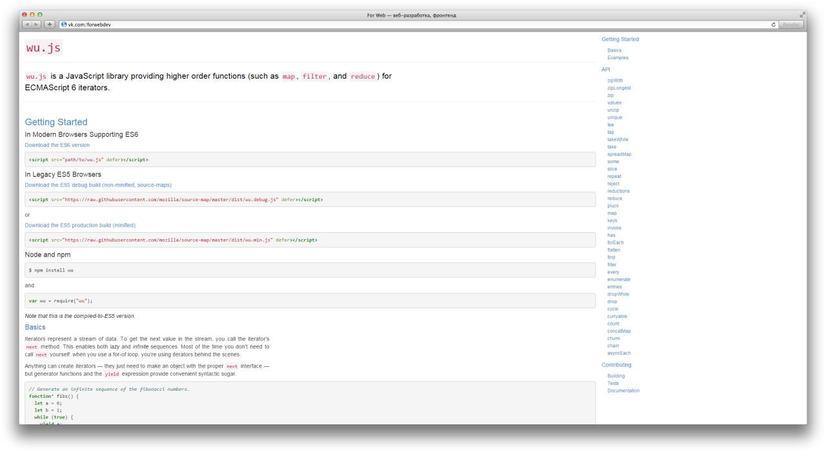Jump to 'chain' in the API list
Viewport: 826px width, 452px height.
pyautogui.click(x=613, y=346)
